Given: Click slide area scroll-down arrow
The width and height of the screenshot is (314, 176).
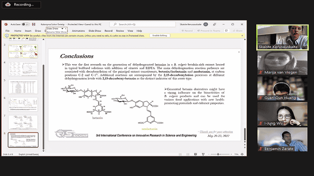Looking at the screenshot, I should [x=245, y=142].
